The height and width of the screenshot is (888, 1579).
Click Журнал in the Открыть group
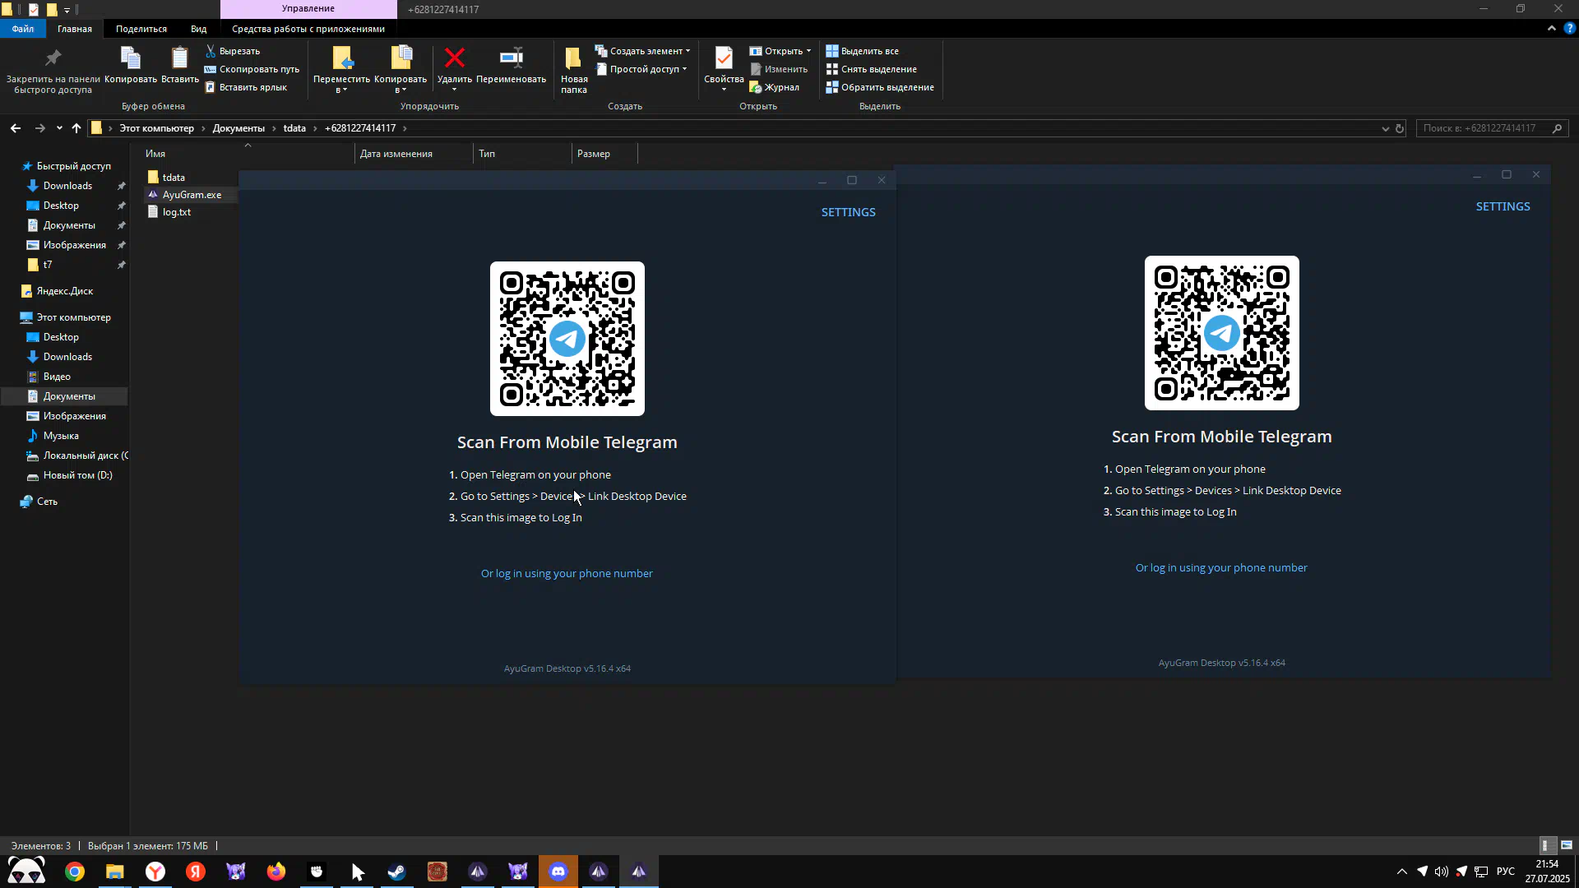coord(775,87)
